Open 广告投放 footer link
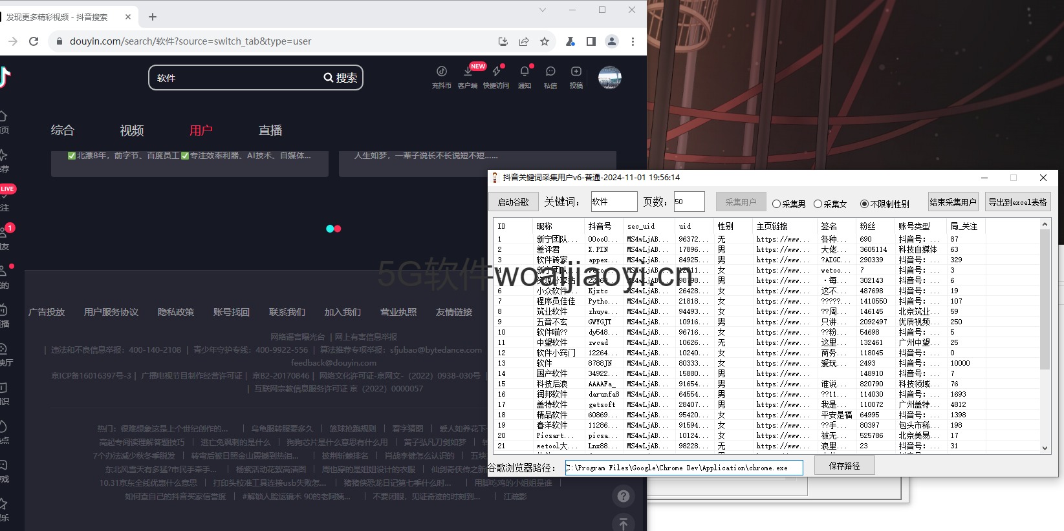The height and width of the screenshot is (531, 1064). pos(47,312)
